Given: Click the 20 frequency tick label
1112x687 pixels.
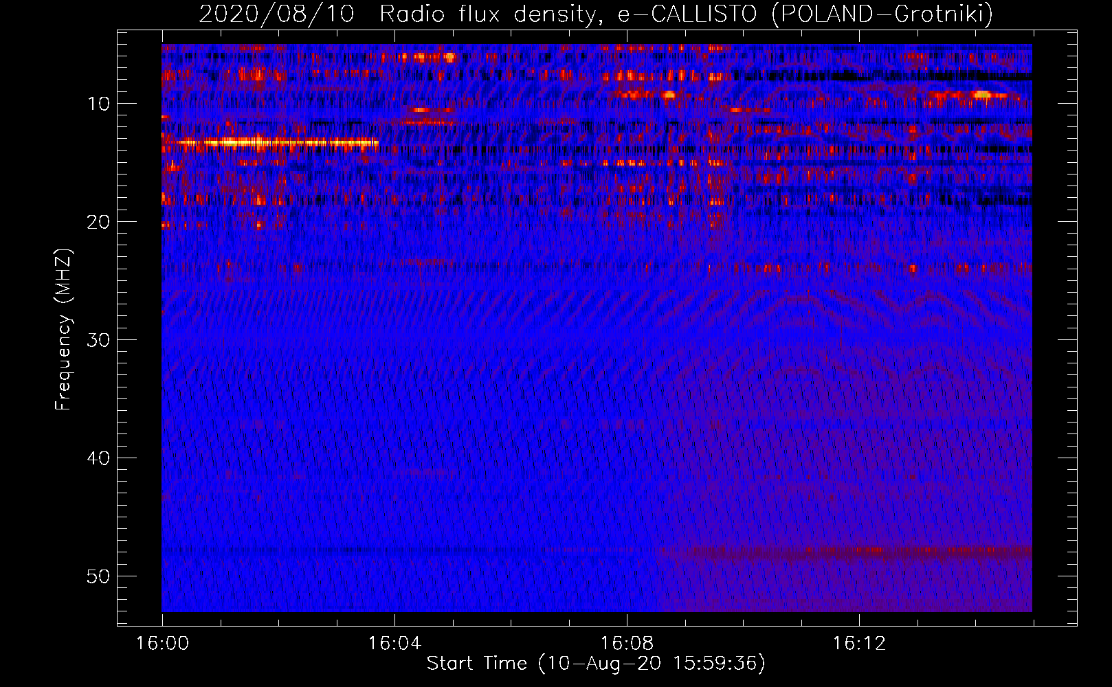Looking at the screenshot, I should pos(99,222).
